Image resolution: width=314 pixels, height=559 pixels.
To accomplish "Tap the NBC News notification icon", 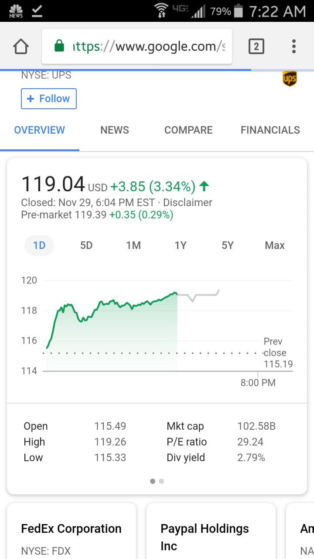I will point(16,11).
